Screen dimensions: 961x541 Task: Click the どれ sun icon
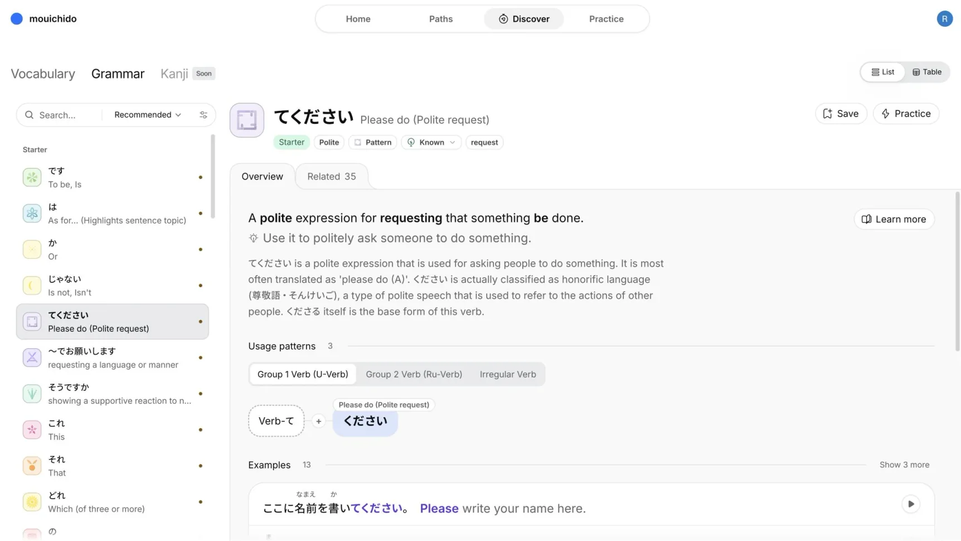[32, 502]
